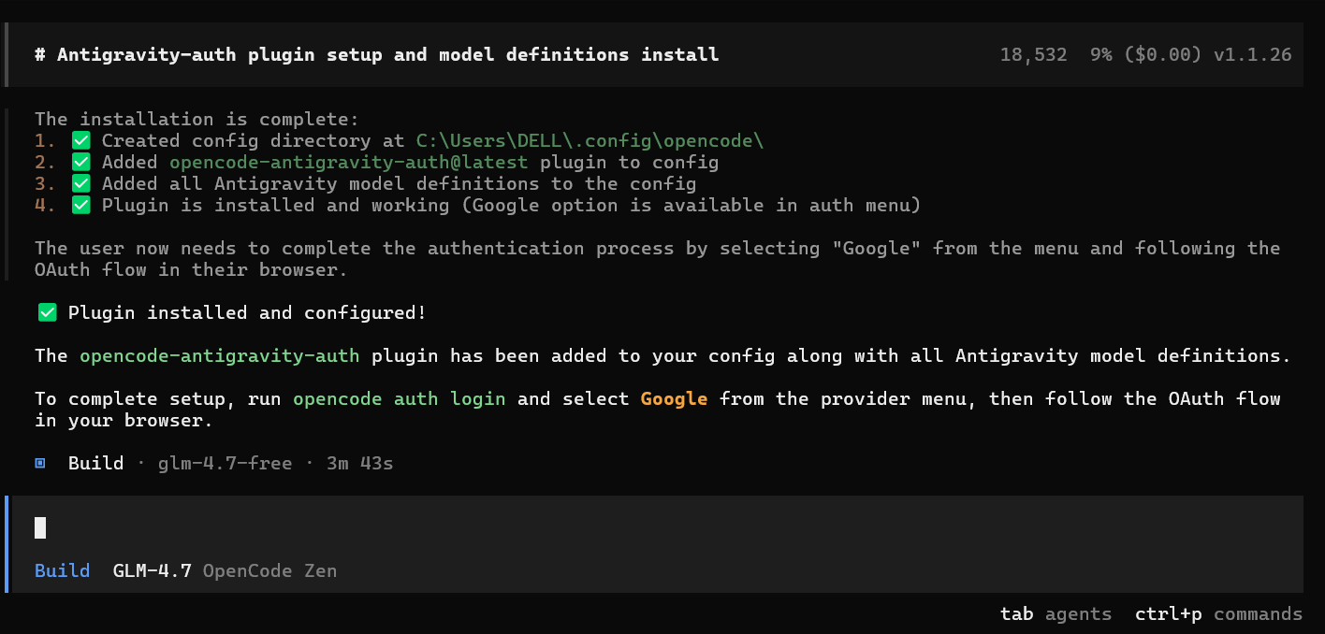The width and height of the screenshot is (1325, 634).
Task: Click the 'opencode auth login' command text
Action: pos(400,399)
